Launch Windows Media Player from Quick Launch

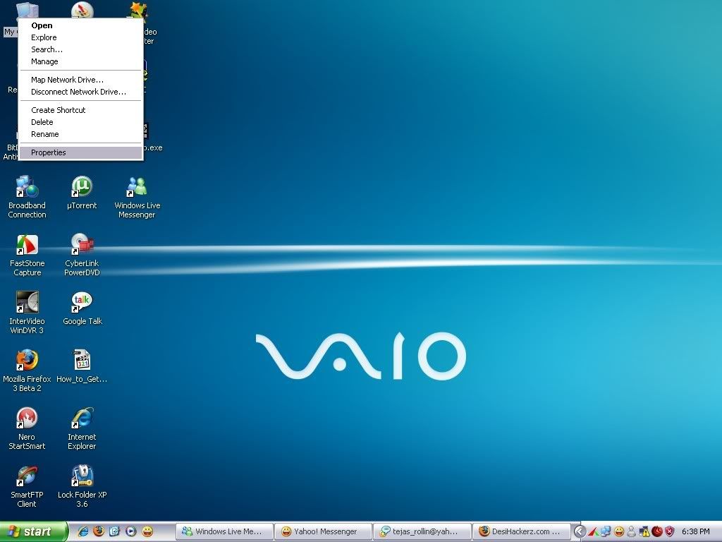(130, 531)
